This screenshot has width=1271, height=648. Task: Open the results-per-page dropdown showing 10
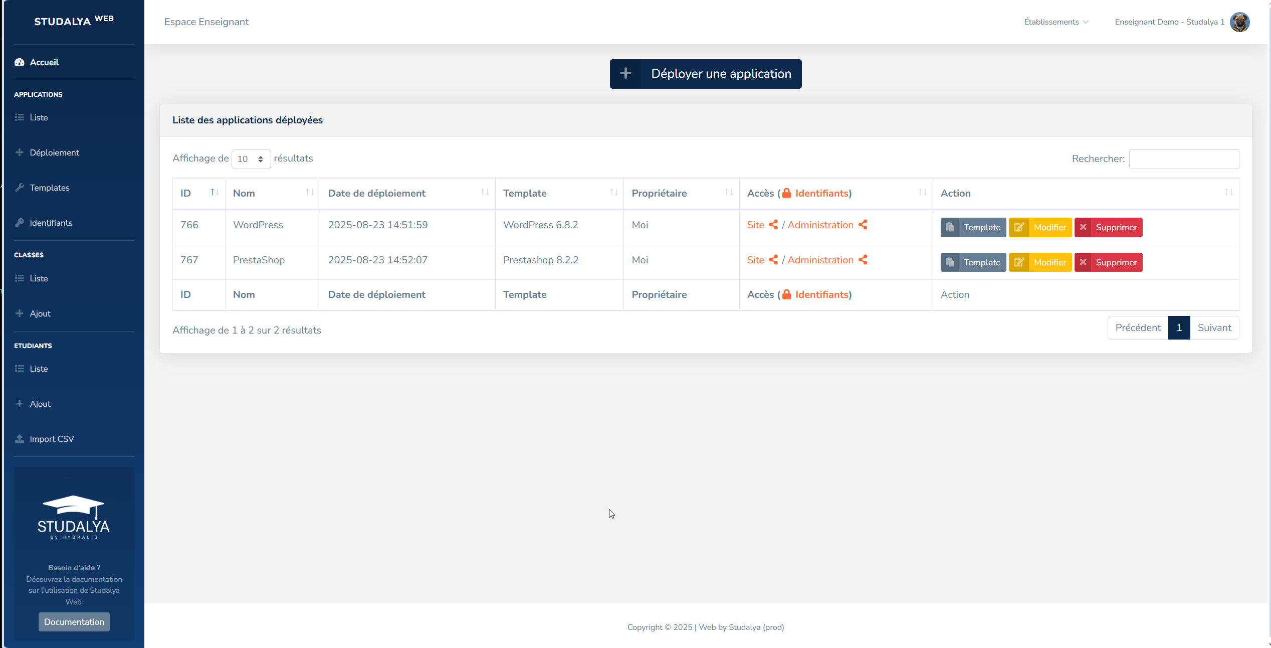[251, 159]
